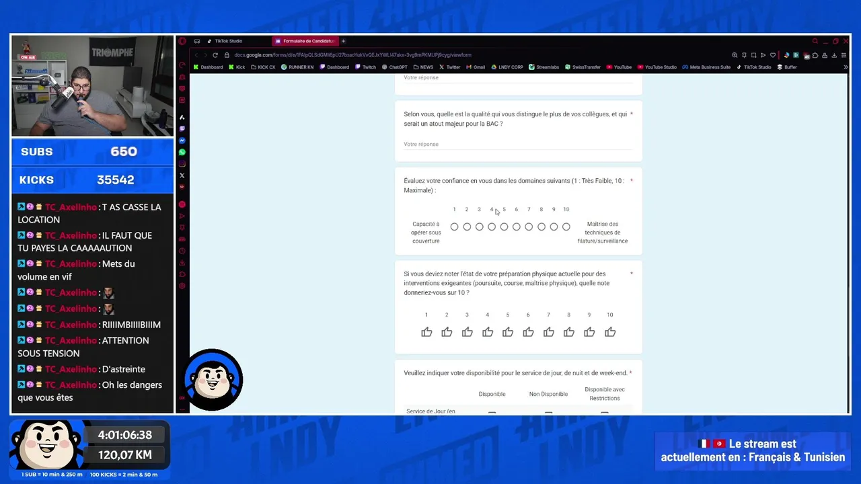Reload the Google Forms page
The image size is (861, 484).
pos(215,55)
